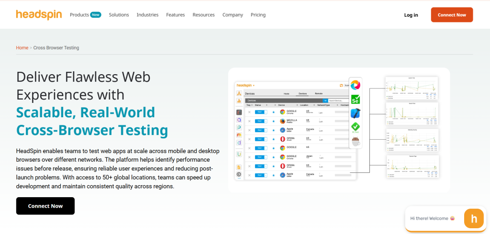Expand the Resources navigation menu

203,15
